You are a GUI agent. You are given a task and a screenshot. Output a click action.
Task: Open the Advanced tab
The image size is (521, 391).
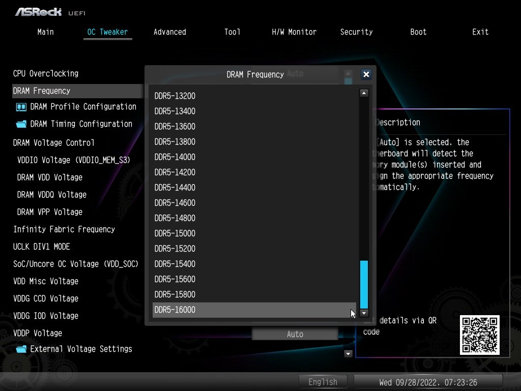coord(169,32)
